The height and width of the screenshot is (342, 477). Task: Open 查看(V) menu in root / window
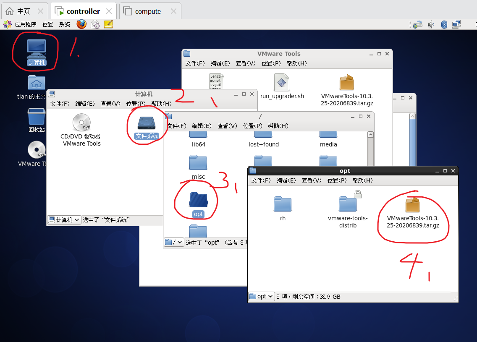(227, 126)
